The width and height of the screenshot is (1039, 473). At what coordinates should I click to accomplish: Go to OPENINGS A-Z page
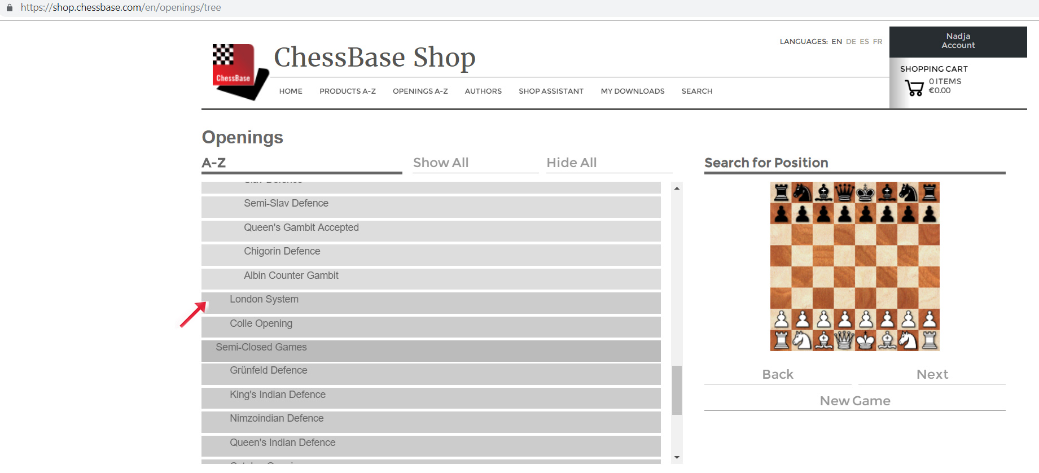pos(420,91)
